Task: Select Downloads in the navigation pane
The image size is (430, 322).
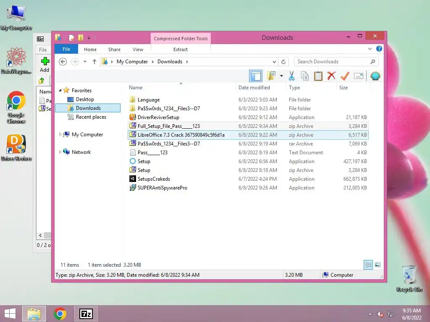Action: [88, 108]
